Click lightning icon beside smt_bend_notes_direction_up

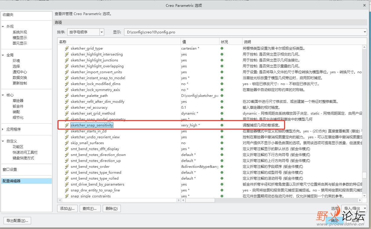click(67, 161)
